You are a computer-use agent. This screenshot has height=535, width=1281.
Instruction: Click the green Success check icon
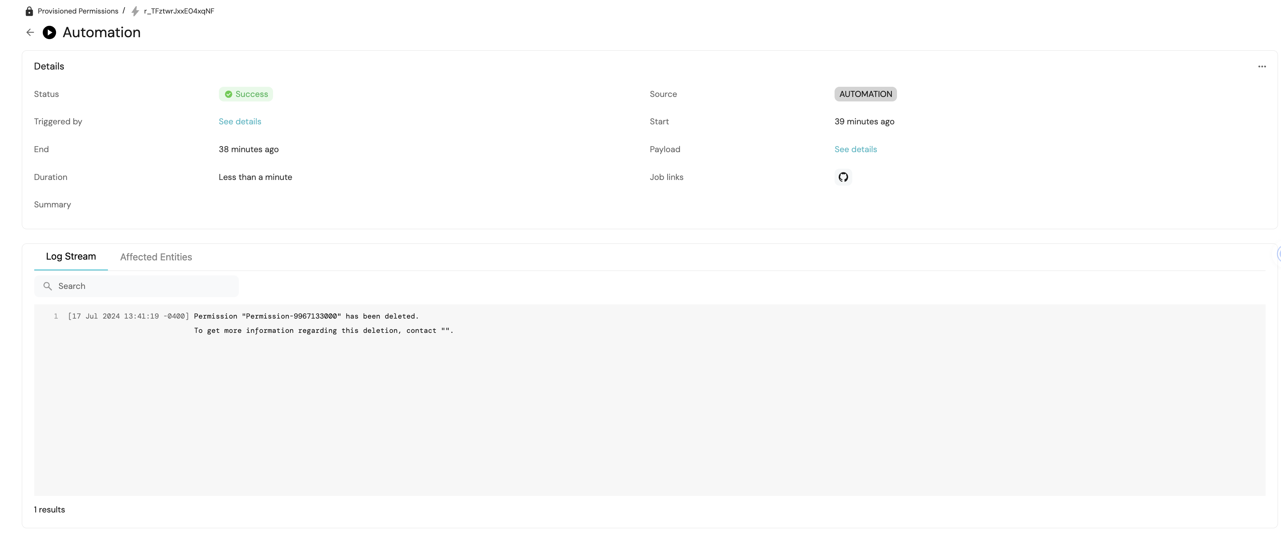tap(228, 94)
